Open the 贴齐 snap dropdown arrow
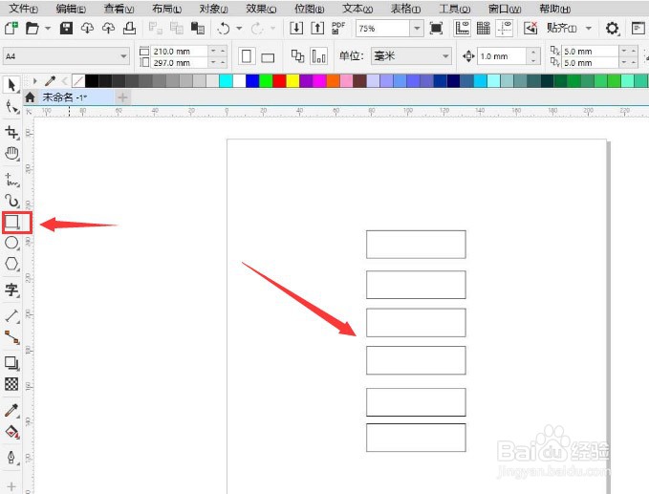Viewport: 649px width, 494px height. pyautogui.click(x=589, y=28)
